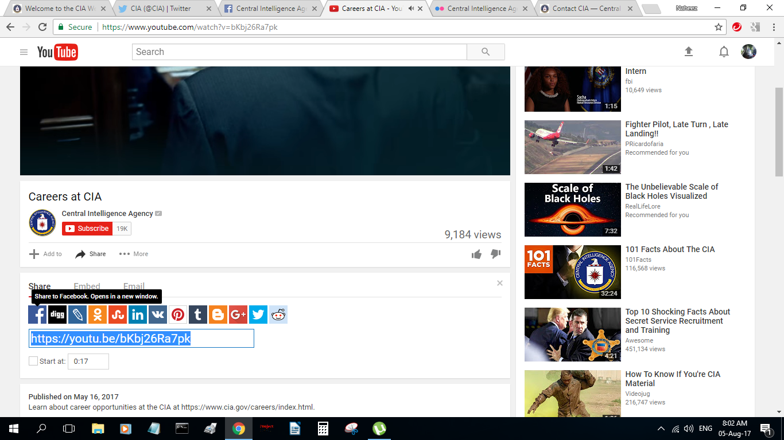Select the Share tab
Viewport: 784px width, 440px height.
pyautogui.click(x=40, y=286)
